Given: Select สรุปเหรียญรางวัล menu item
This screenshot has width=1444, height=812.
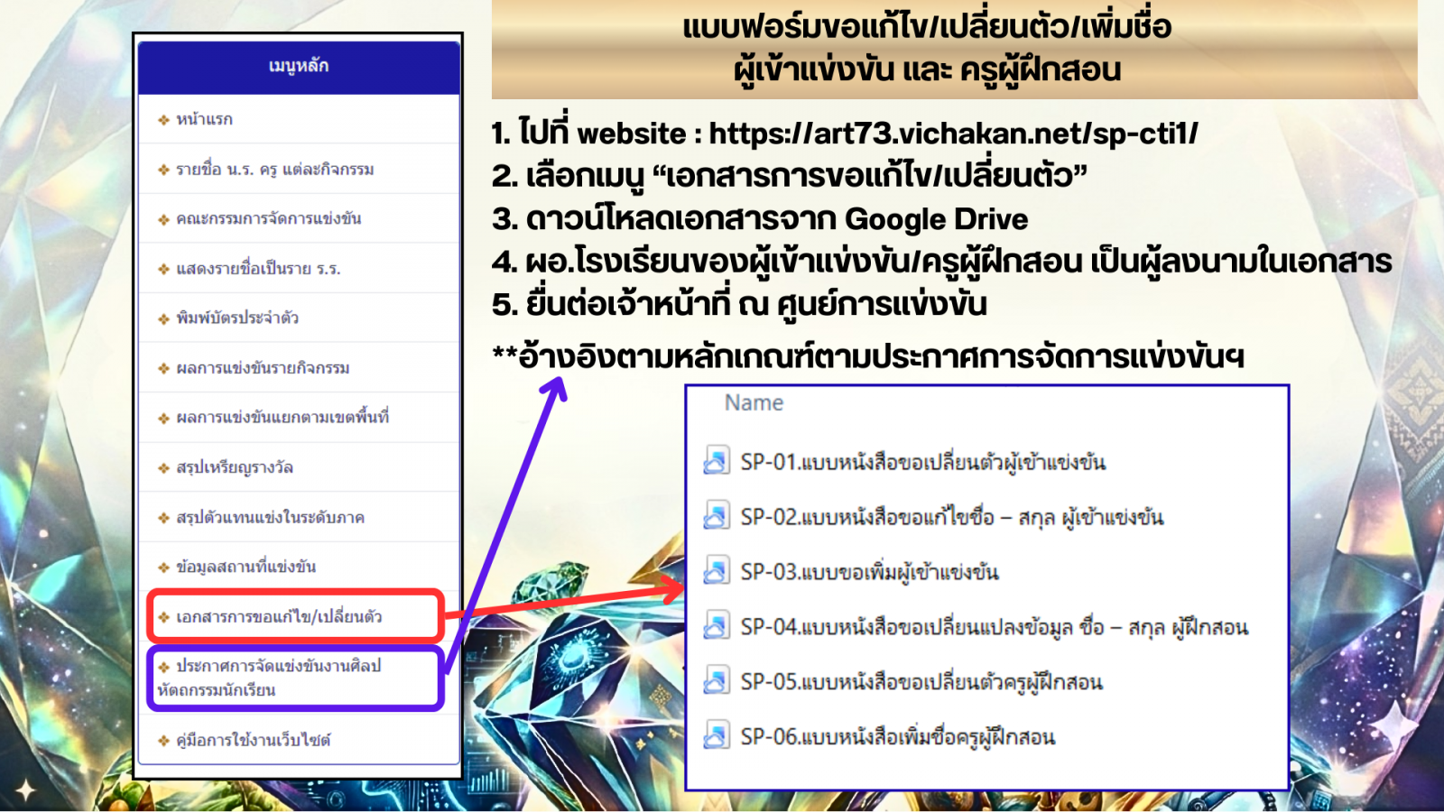Looking at the screenshot, I should click(x=234, y=467).
